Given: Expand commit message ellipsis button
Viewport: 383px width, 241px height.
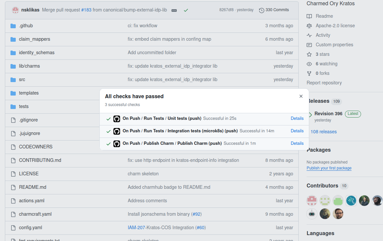Looking at the screenshot, I should tap(174, 10).
